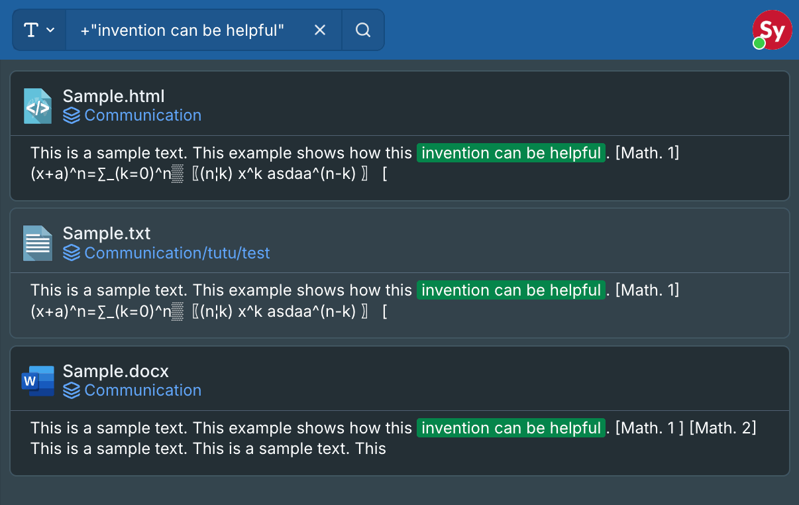The width and height of the screenshot is (799, 505).
Task: Open the Sample.docx result title
Action: click(x=116, y=370)
